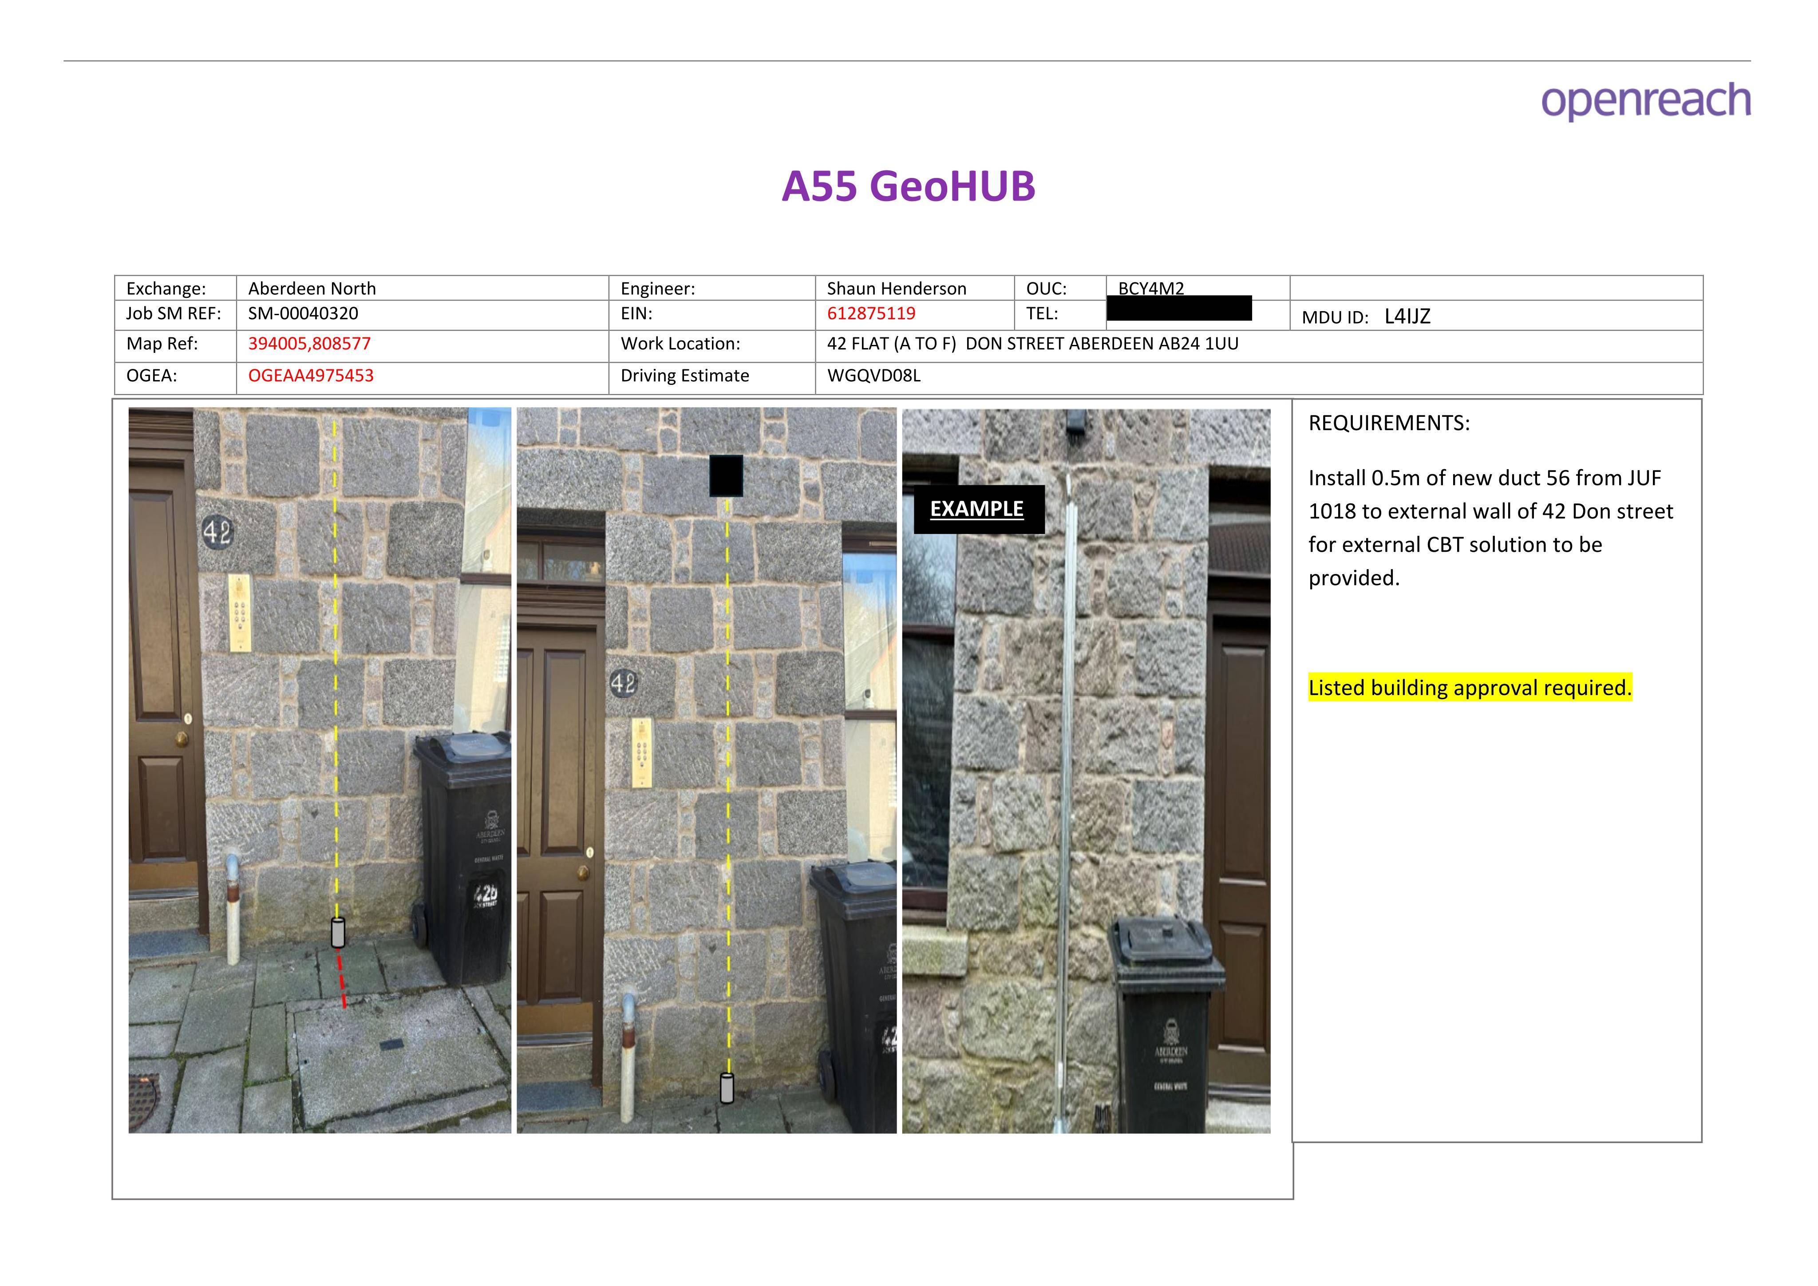The height and width of the screenshot is (1286, 1818).
Task: Click the Map Ref: label
Action: coord(162,344)
